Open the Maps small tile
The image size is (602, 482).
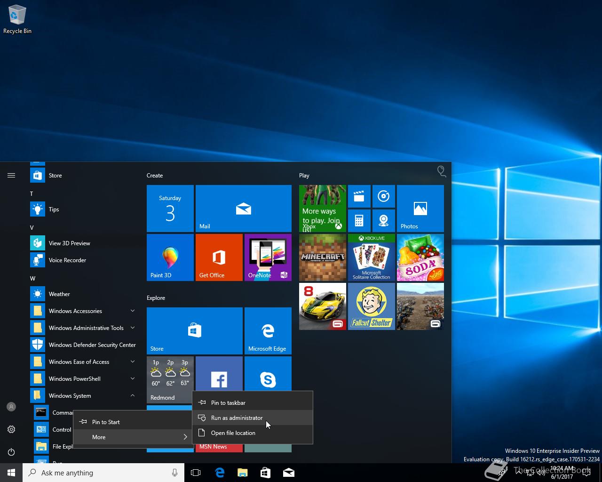(383, 221)
